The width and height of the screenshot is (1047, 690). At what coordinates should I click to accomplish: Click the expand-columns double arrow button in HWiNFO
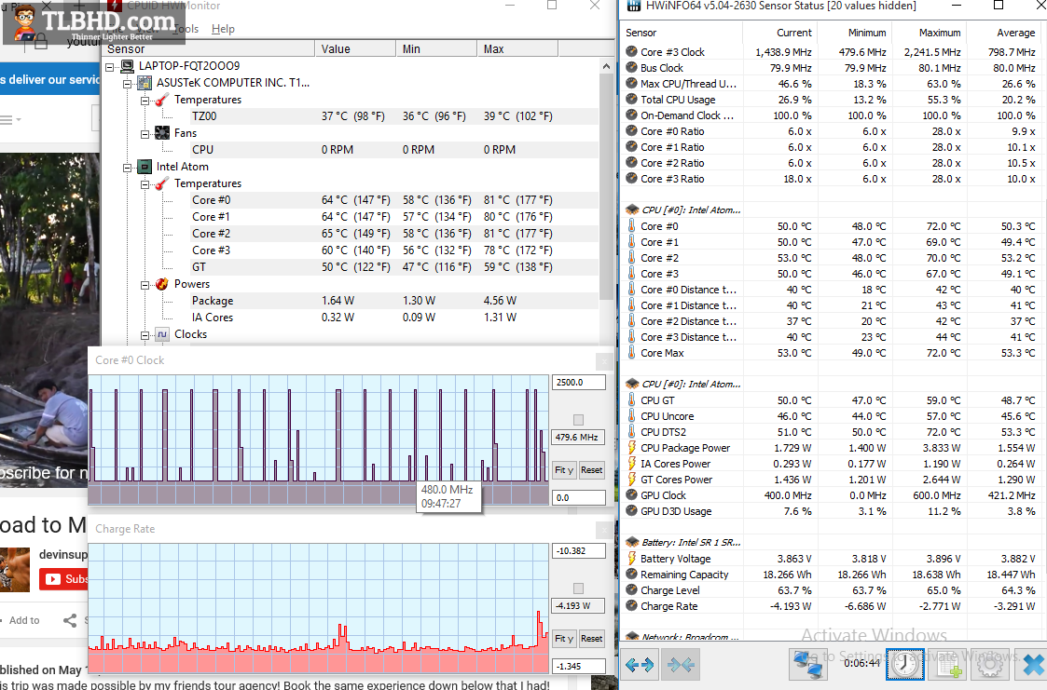point(640,664)
